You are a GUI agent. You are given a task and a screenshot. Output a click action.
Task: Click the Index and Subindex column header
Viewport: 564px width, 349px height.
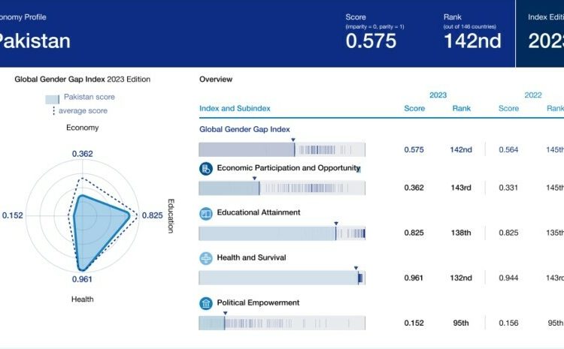coord(235,108)
